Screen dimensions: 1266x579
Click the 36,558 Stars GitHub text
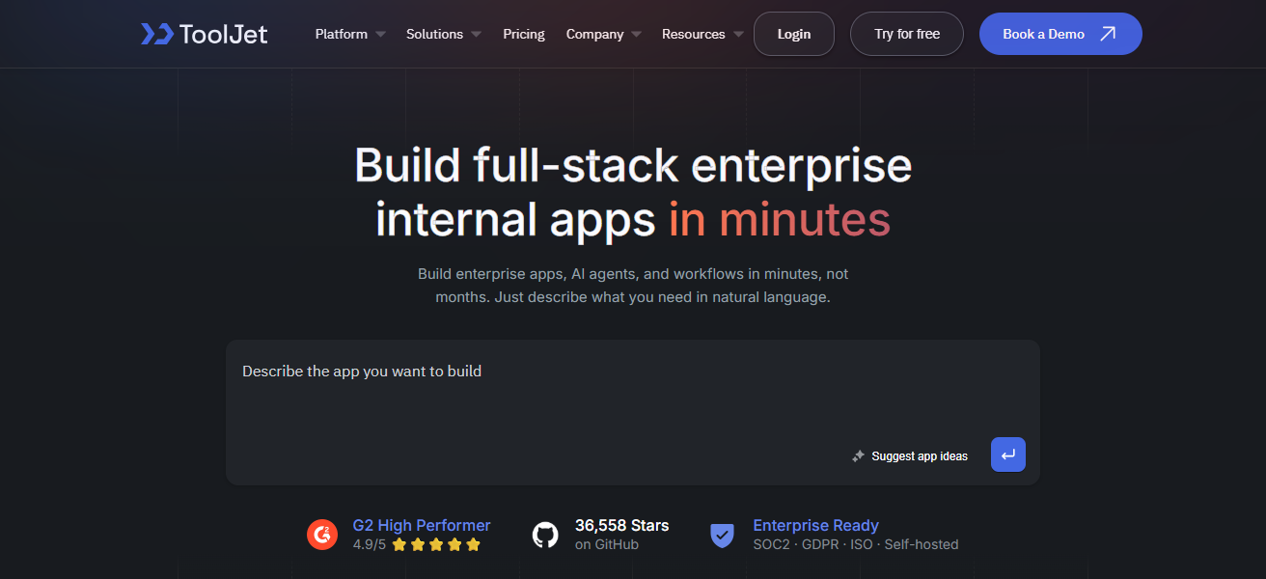621,525
